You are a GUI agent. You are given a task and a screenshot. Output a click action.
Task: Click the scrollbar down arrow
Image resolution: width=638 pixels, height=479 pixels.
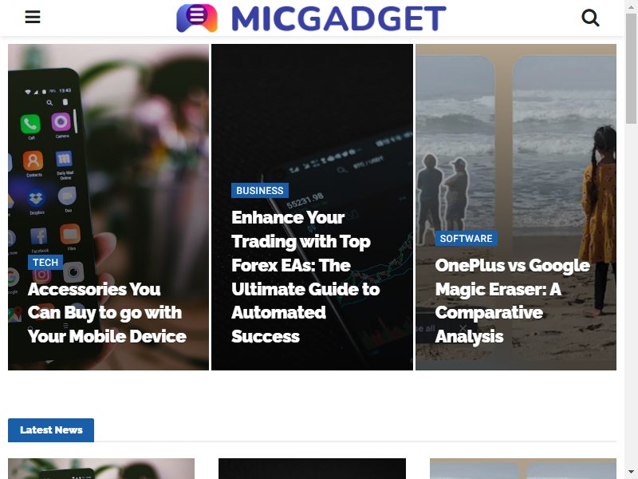631,472
